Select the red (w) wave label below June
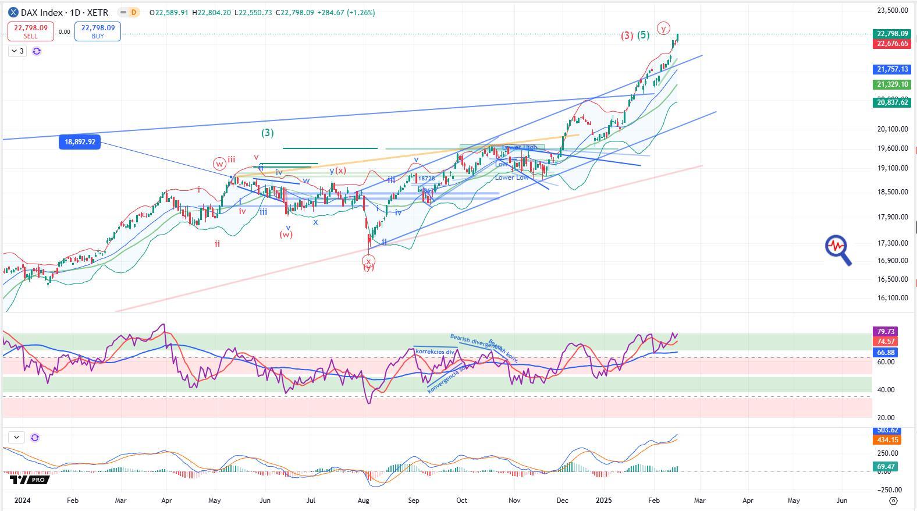 click(x=286, y=235)
